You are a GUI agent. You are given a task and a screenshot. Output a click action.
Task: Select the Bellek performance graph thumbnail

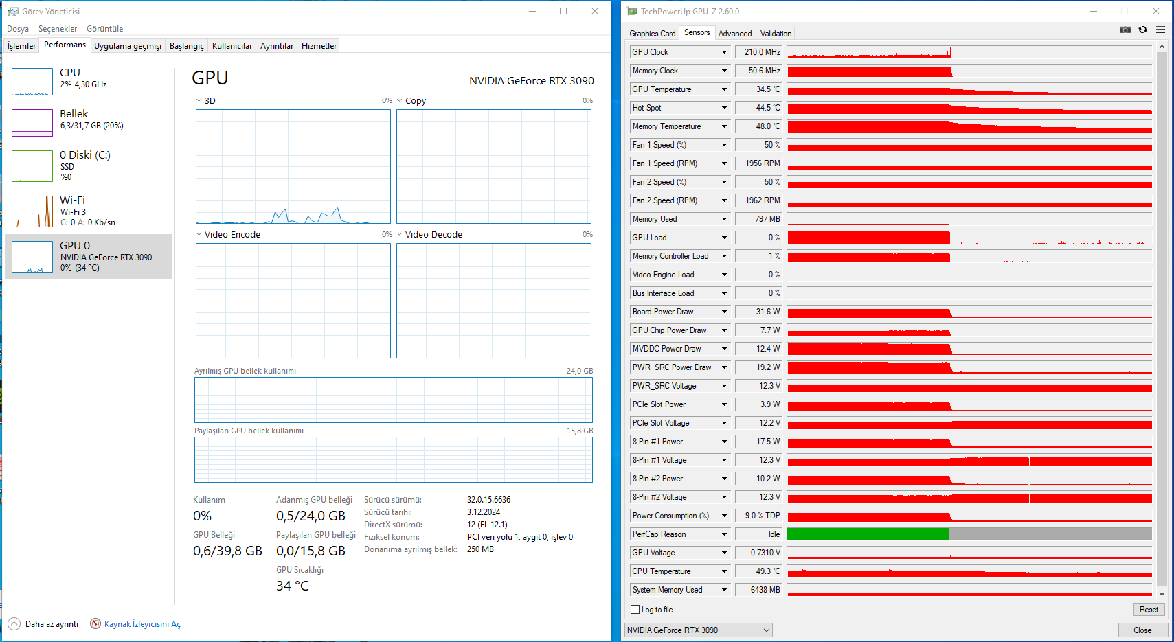tap(32, 123)
